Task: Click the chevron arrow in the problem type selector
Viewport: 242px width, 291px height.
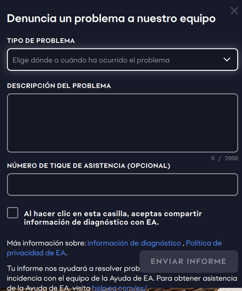Action: [x=227, y=60]
